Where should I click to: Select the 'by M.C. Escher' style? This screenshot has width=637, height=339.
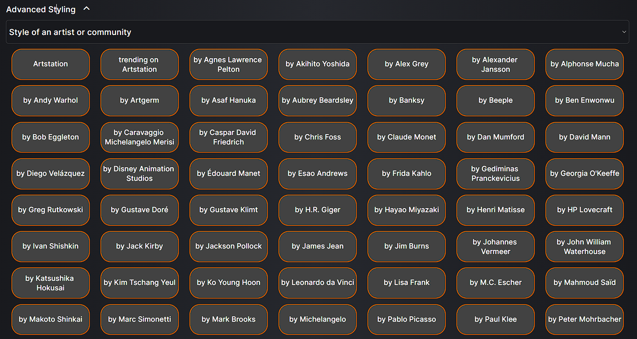(495, 283)
